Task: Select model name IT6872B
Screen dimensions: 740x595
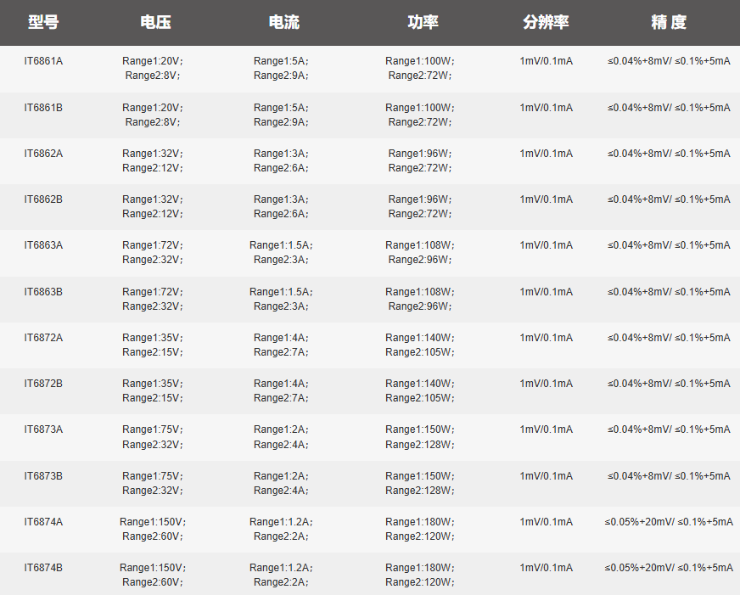Action: (43, 383)
